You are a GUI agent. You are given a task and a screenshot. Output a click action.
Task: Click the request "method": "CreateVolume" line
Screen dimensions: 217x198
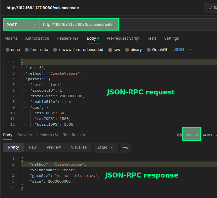pyautogui.click(x=54, y=73)
